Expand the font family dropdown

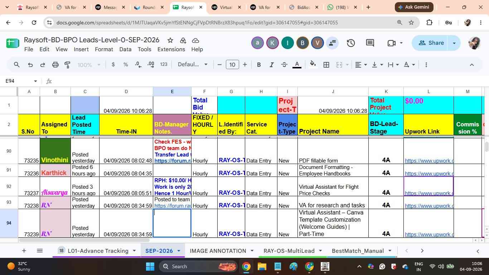click(x=193, y=64)
